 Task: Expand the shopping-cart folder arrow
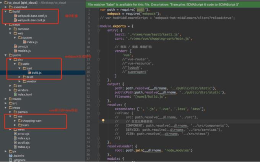(15, 121)
